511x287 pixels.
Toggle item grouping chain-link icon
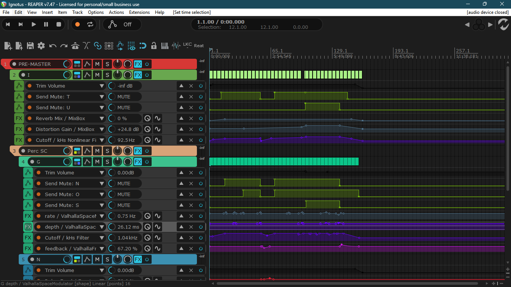(x=98, y=46)
